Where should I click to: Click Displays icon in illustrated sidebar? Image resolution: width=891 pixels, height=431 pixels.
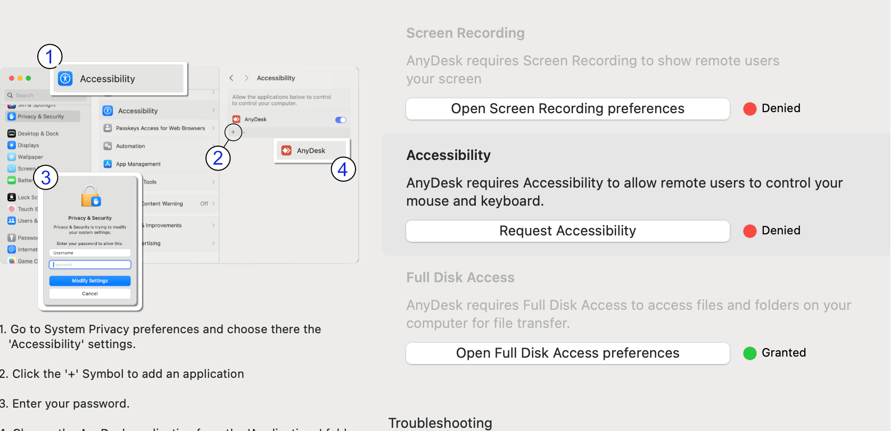click(12, 145)
